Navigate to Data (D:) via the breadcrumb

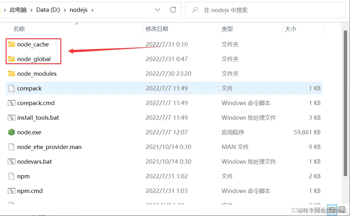tap(48, 10)
